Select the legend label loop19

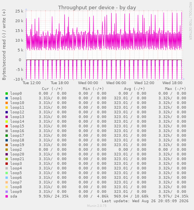tap(17, 145)
